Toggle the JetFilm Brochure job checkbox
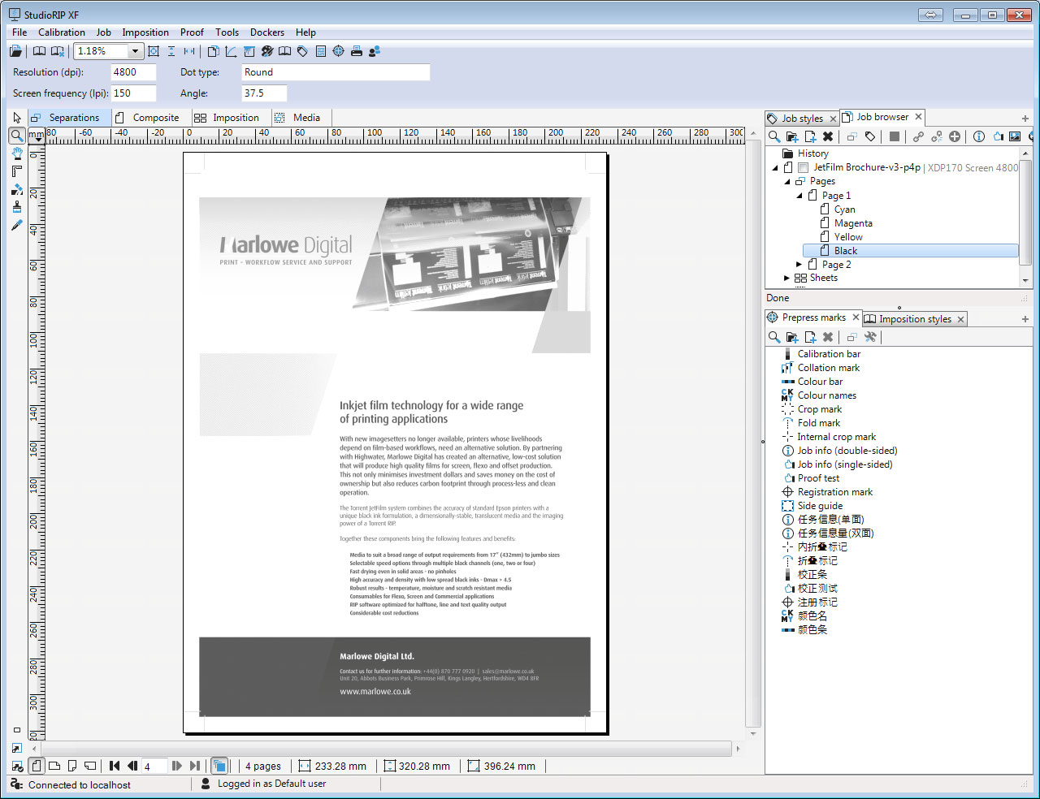Image resolution: width=1040 pixels, height=799 pixels. click(803, 168)
